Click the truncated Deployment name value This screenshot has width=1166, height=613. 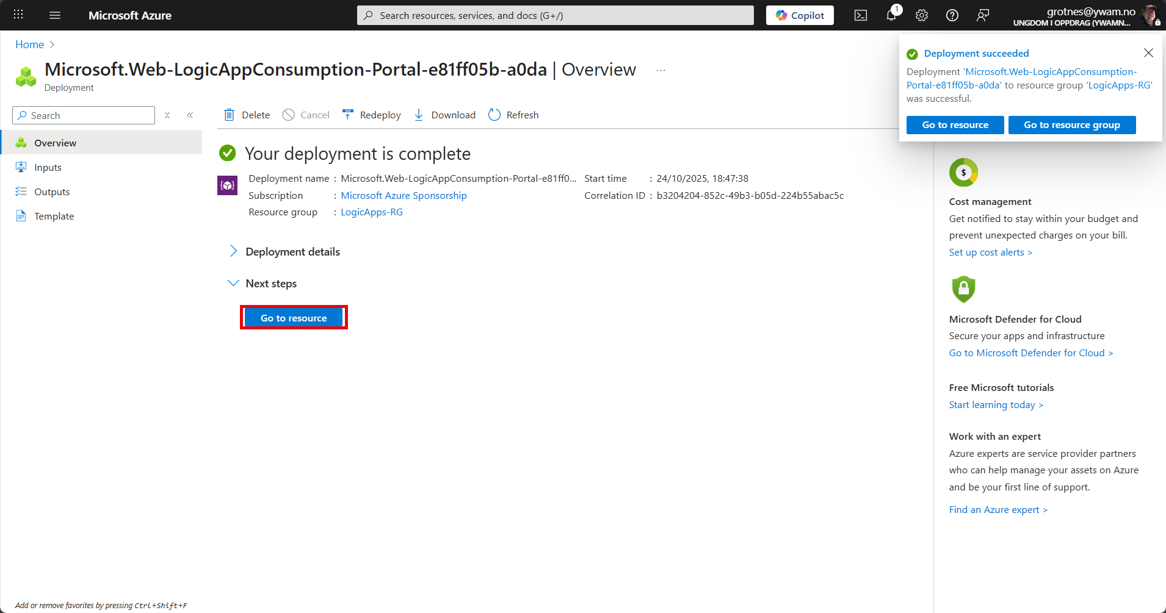coord(458,178)
